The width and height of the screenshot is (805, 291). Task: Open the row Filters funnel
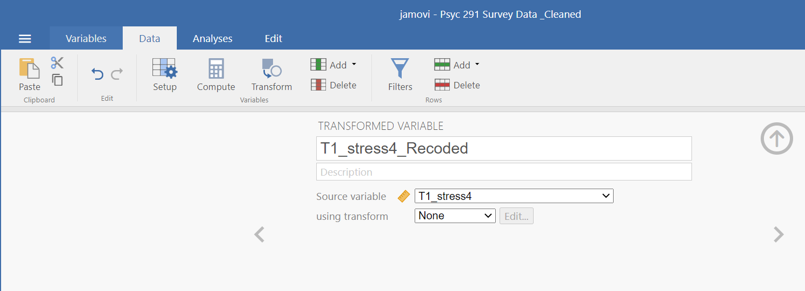click(400, 75)
